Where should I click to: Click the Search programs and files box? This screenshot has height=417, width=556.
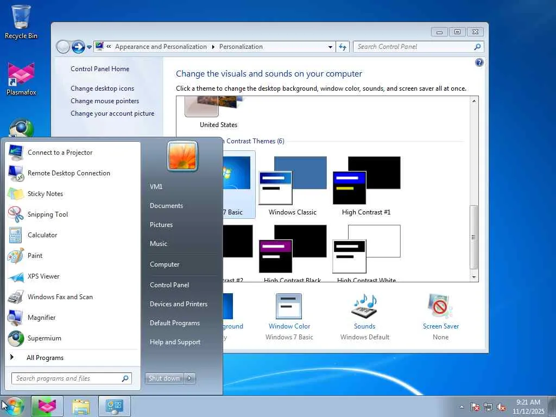coord(72,378)
